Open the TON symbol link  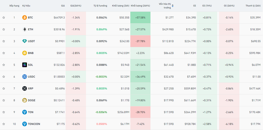pyautogui.click(x=31, y=112)
